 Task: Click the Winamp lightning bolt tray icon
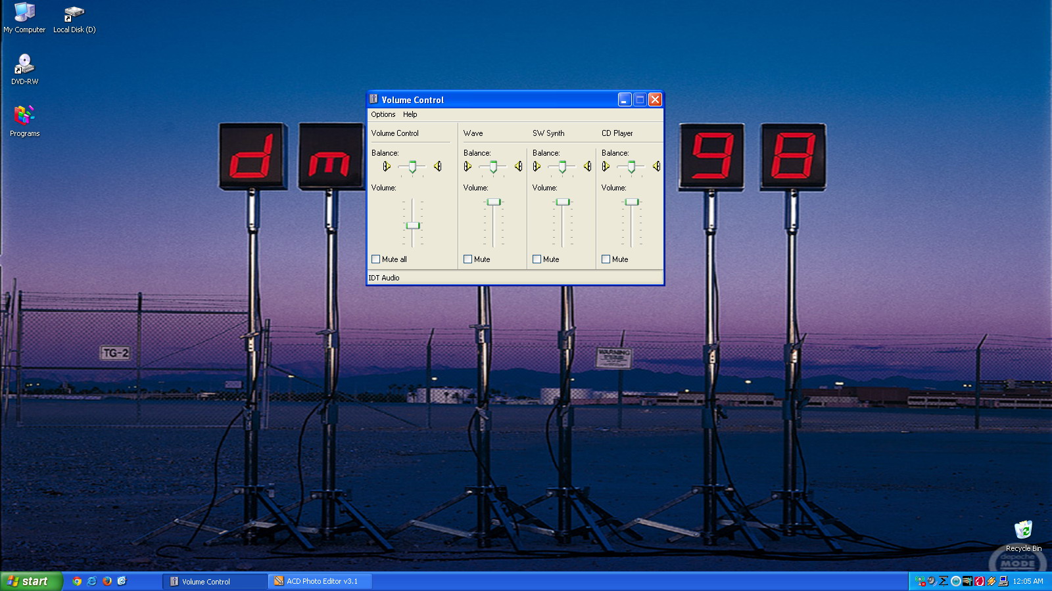992,581
